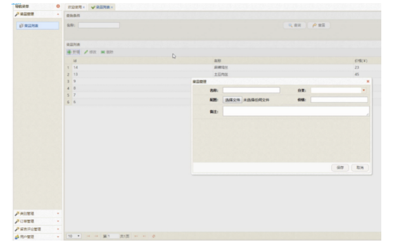This screenshot has width=406, height=245.
Task: Go to next page in pager
Action: click(136, 236)
